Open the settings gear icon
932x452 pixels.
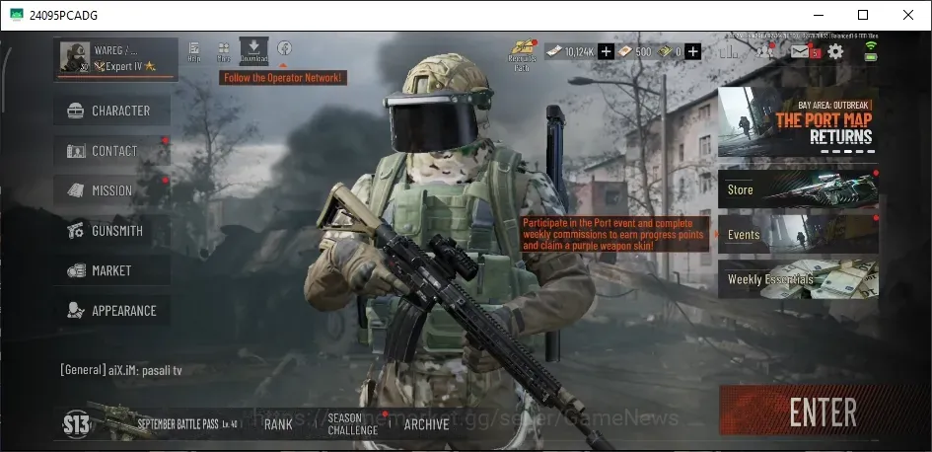click(835, 51)
